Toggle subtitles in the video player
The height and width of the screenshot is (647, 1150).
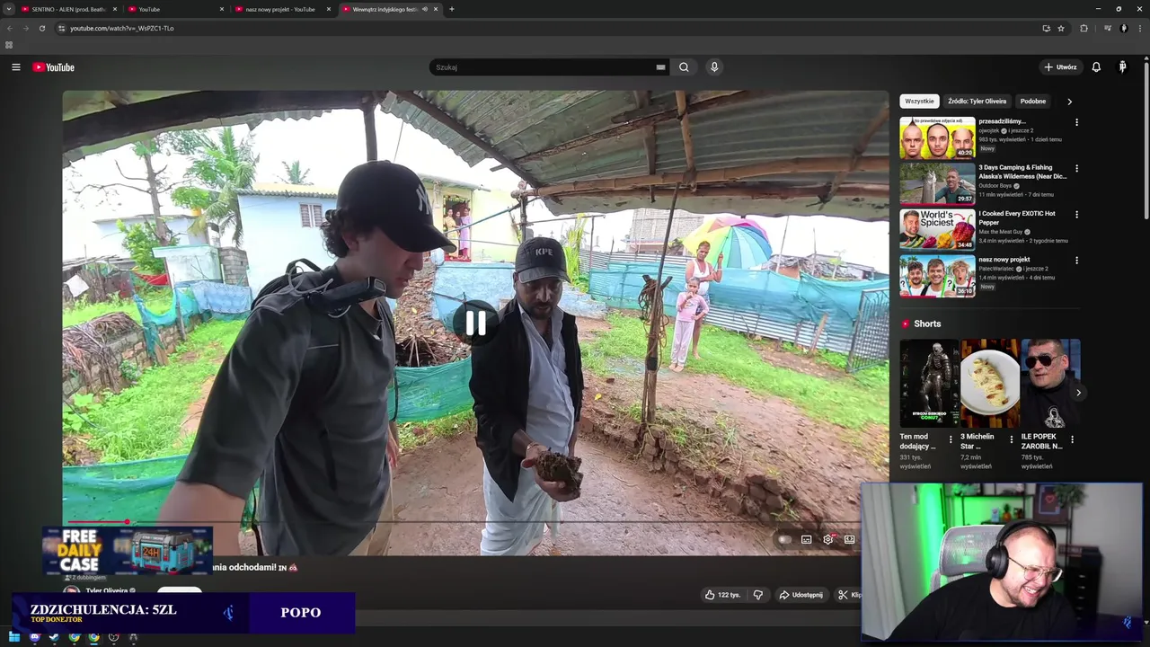point(806,539)
